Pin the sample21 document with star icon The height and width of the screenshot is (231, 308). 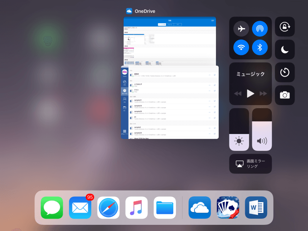pyautogui.click(x=215, y=101)
